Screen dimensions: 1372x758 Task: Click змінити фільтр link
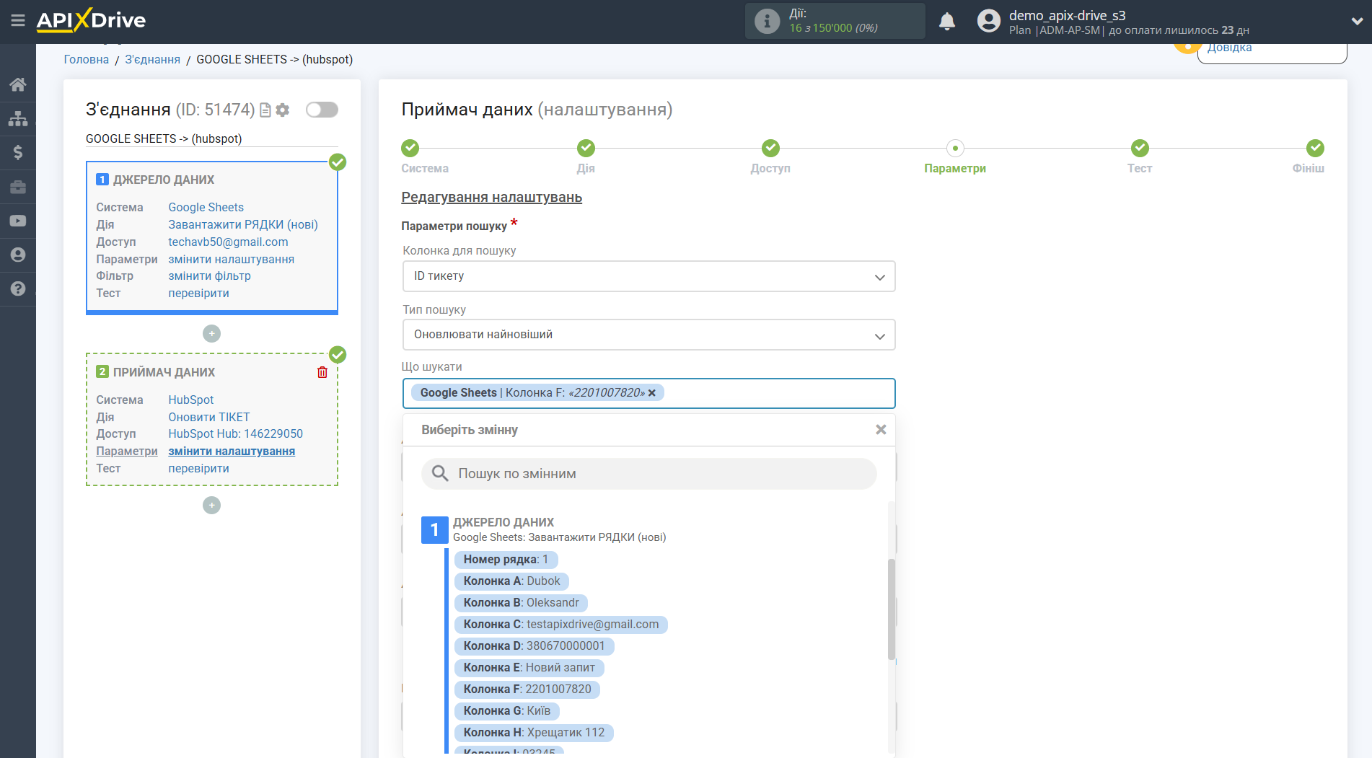(x=209, y=276)
